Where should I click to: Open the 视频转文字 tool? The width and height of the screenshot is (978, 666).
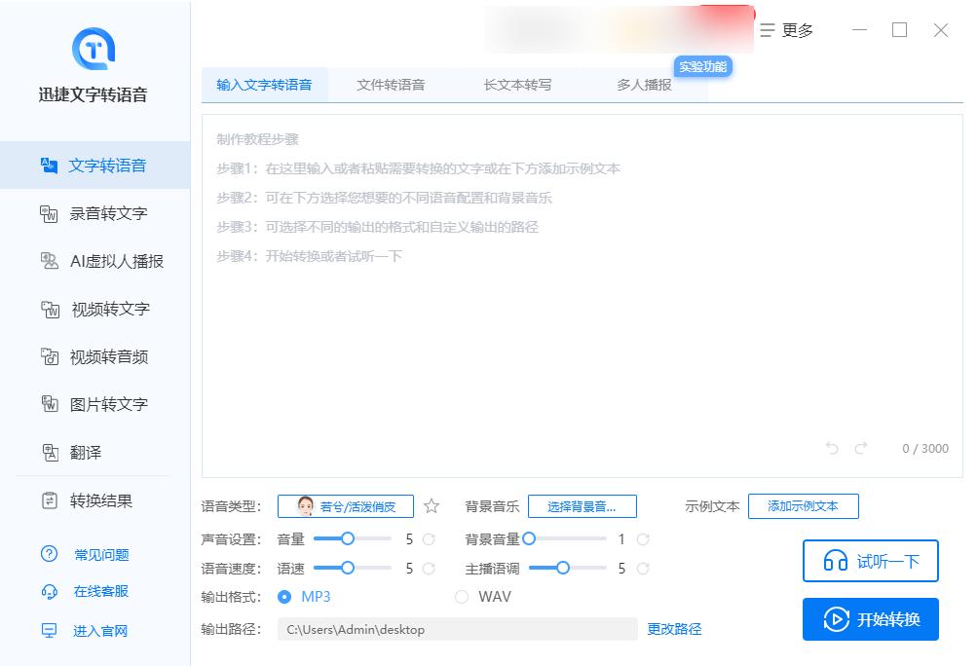click(x=90, y=309)
